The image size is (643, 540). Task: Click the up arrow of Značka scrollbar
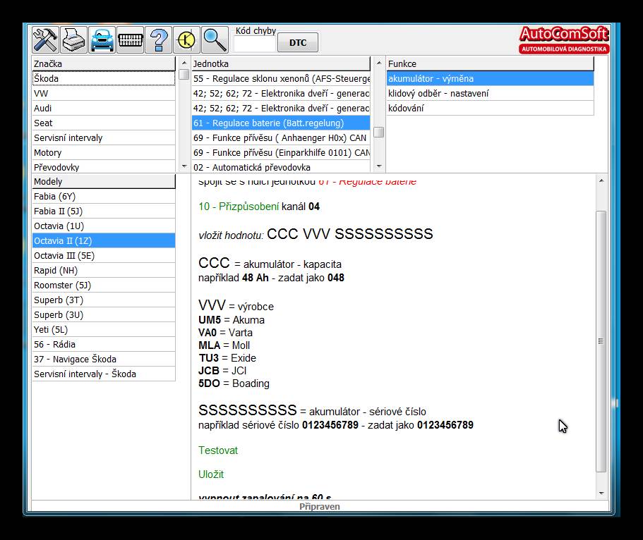coord(184,63)
